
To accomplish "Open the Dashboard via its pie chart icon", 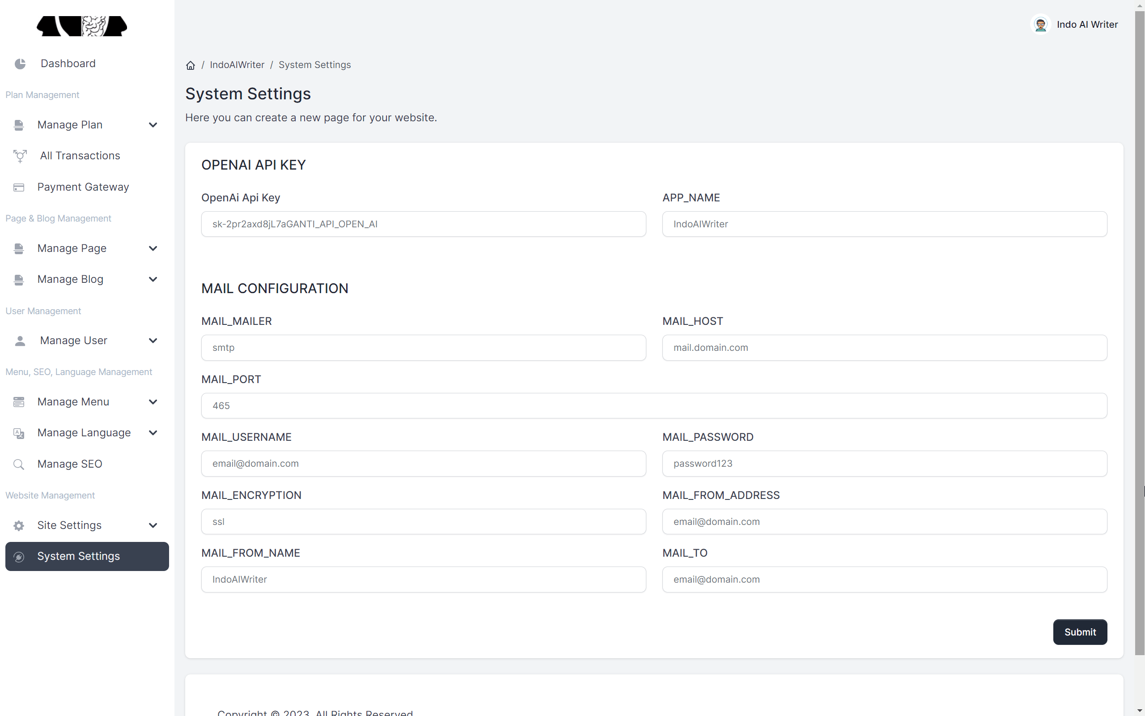I will (20, 64).
